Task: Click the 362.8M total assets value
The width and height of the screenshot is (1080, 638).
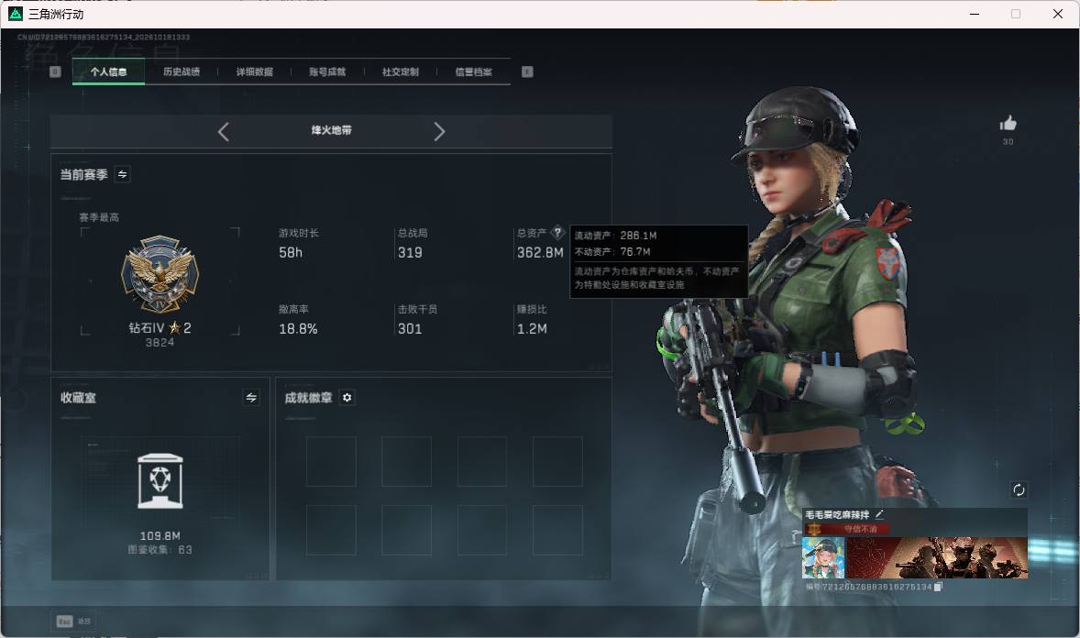Action: click(x=540, y=253)
